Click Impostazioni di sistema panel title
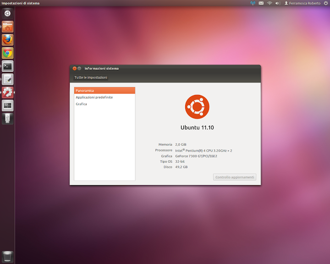330x264 pixels. 21,3
